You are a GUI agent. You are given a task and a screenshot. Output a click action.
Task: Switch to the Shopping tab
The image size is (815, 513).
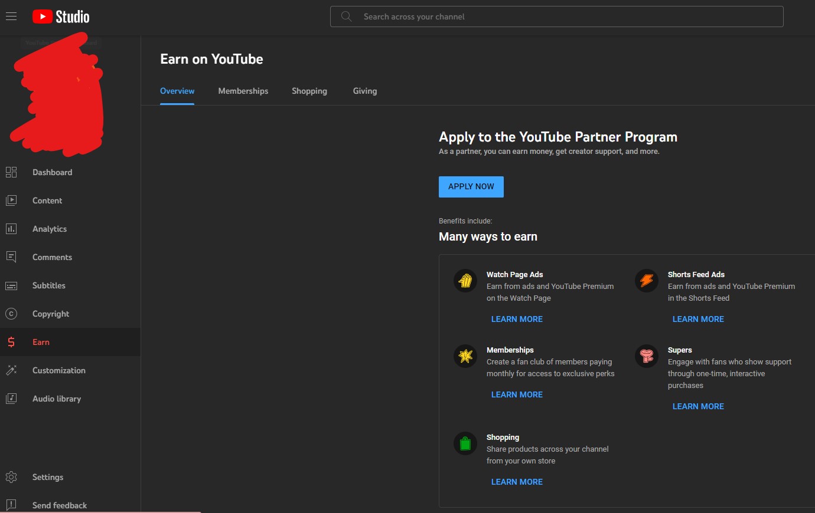pos(309,91)
